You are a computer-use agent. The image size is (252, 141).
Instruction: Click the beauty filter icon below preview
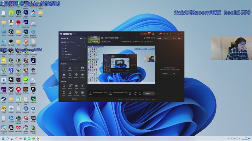pos(130,93)
